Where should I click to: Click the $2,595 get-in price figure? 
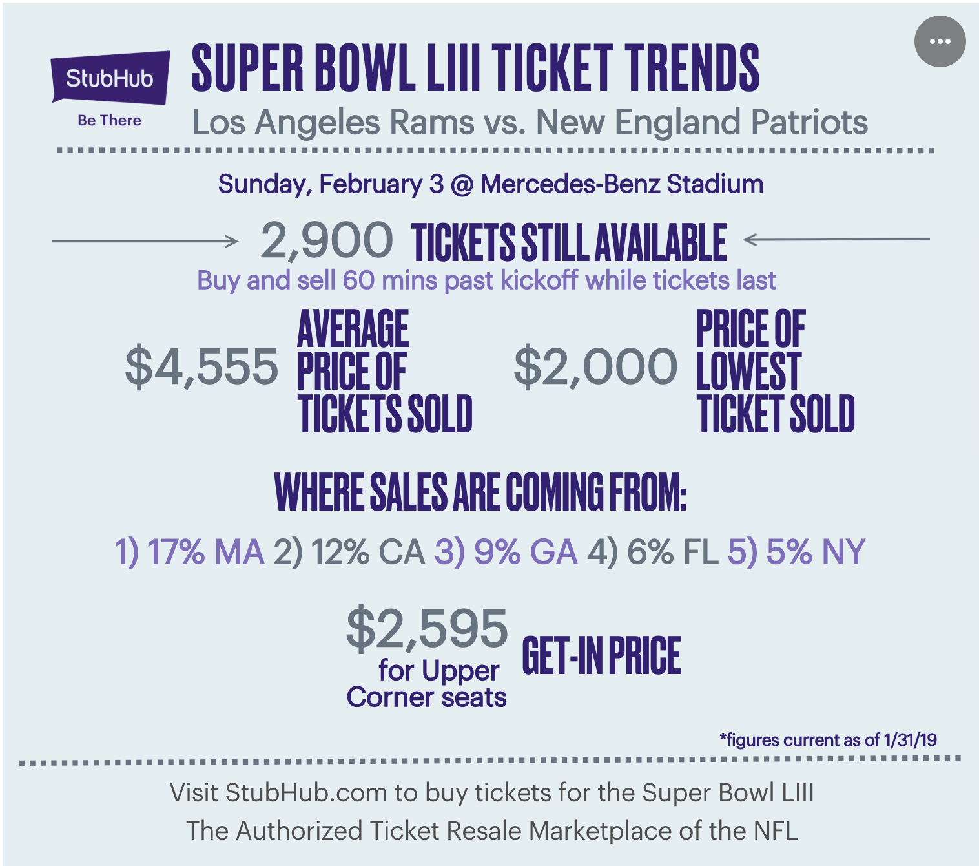[x=427, y=628]
